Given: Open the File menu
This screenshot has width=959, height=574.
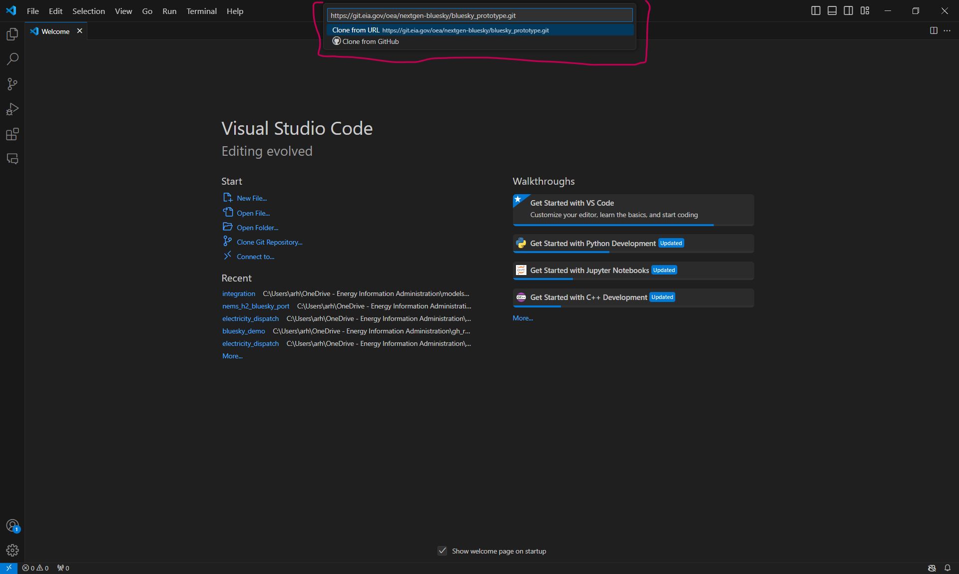Looking at the screenshot, I should [33, 11].
